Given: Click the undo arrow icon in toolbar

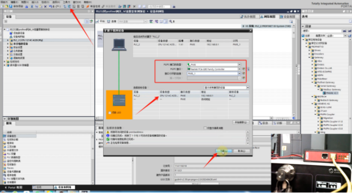Looking at the screenshot, I should [x=50, y=6].
